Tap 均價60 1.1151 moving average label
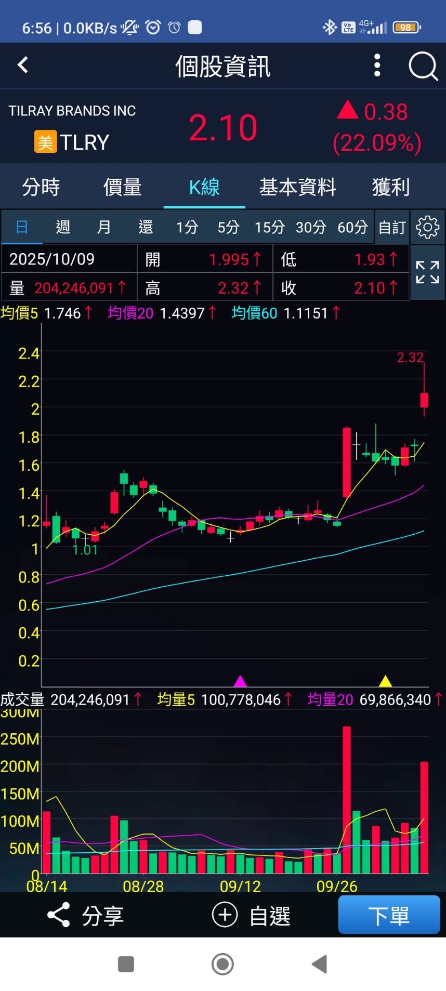 point(286,313)
